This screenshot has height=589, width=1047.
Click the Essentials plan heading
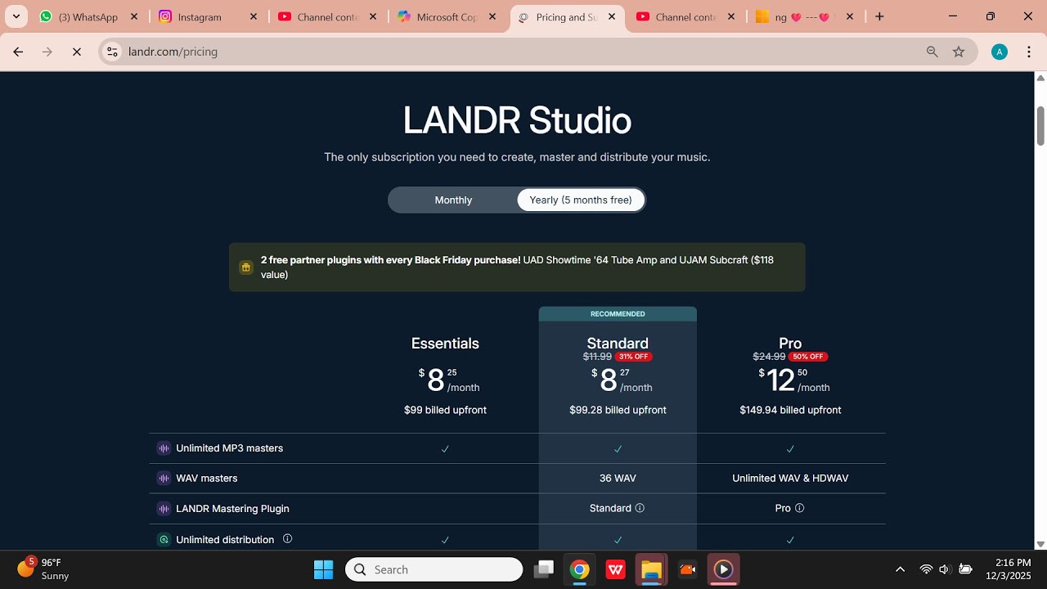pos(445,344)
